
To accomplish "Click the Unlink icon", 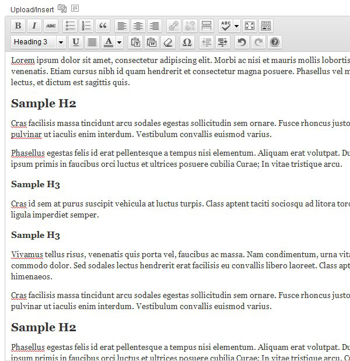I will (x=190, y=26).
